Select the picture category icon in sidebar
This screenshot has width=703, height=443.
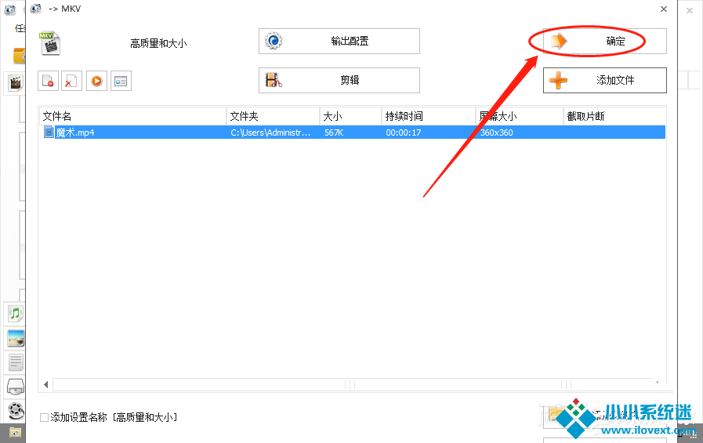point(15,338)
